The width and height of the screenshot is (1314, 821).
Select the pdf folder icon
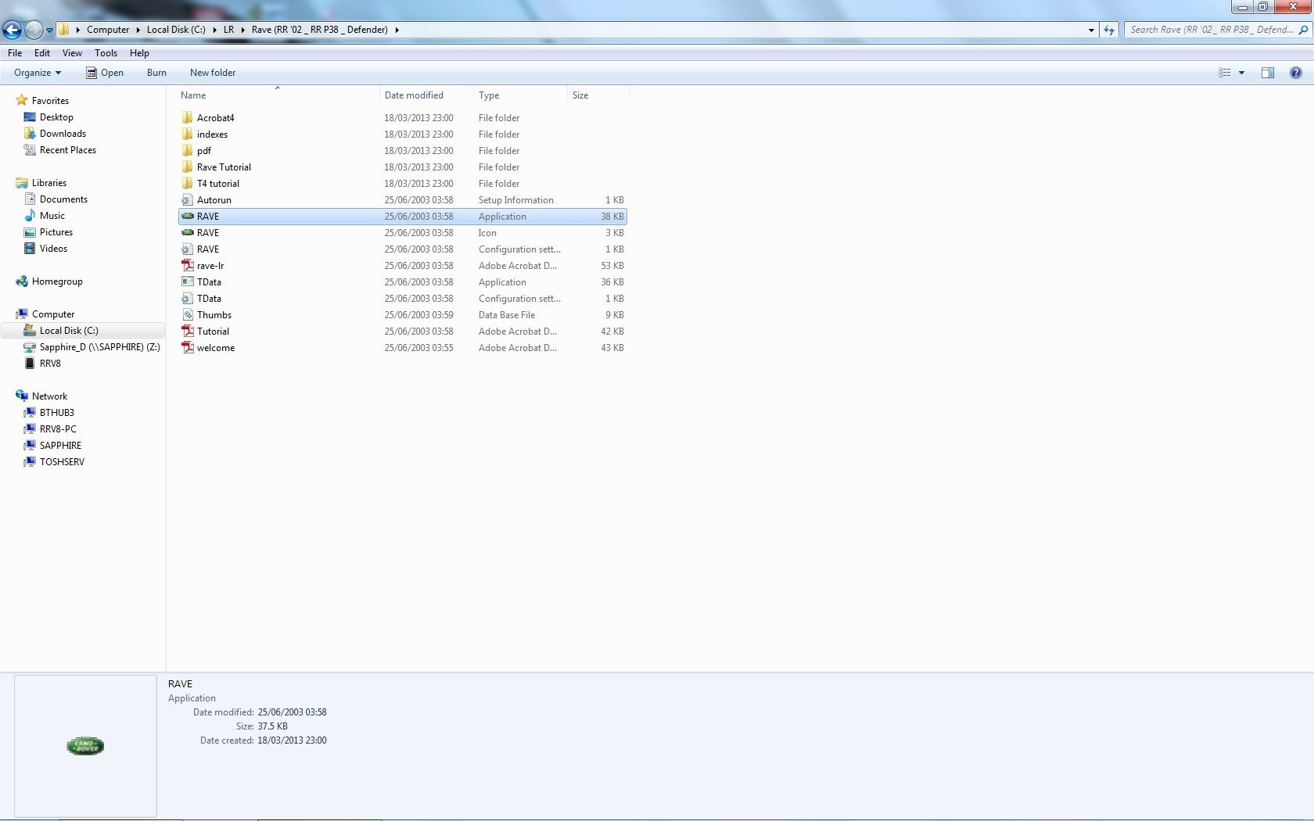click(x=188, y=151)
